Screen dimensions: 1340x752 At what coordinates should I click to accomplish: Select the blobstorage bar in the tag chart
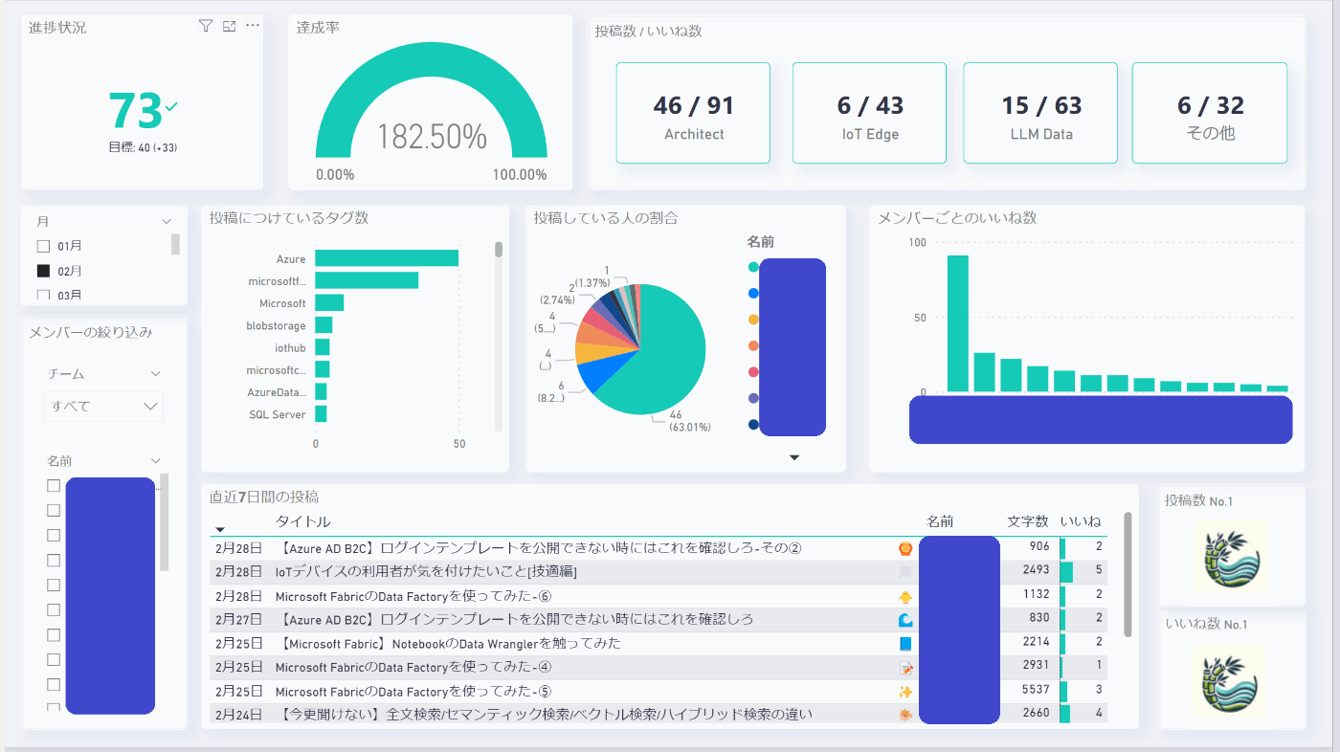324,325
